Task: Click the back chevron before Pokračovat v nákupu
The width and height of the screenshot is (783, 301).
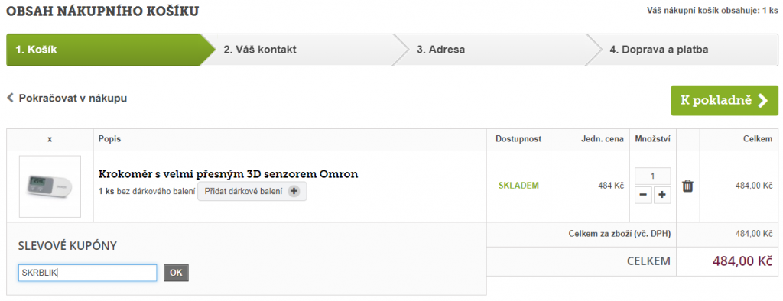Action: pyautogui.click(x=10, y=98)
